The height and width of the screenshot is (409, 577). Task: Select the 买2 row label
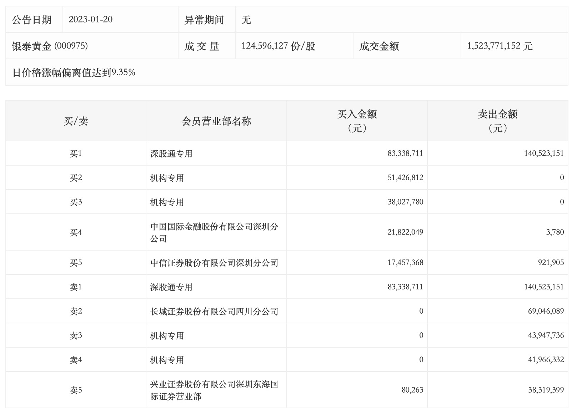coord(76,178)
